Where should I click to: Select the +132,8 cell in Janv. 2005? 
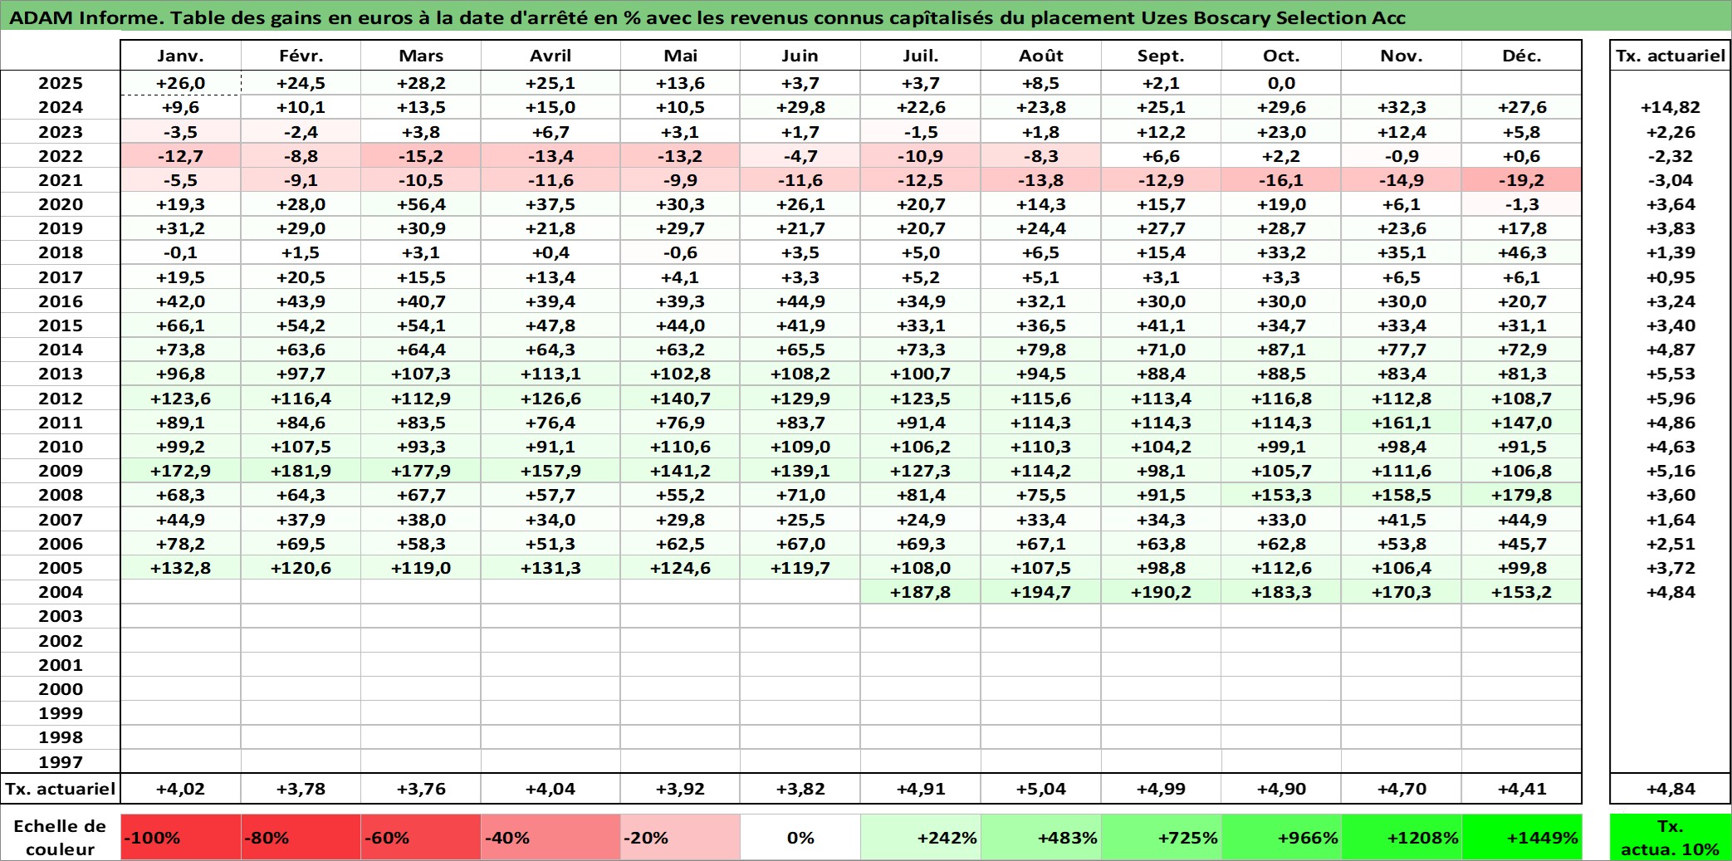point(181,568)
